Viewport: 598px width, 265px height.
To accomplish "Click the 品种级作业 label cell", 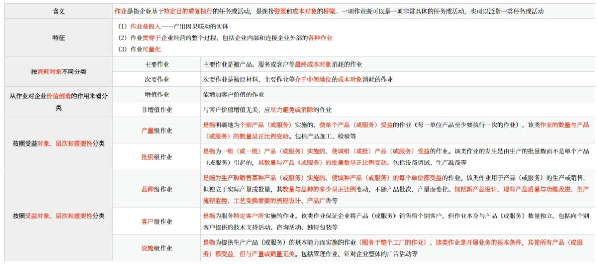I will coord(156,190).
